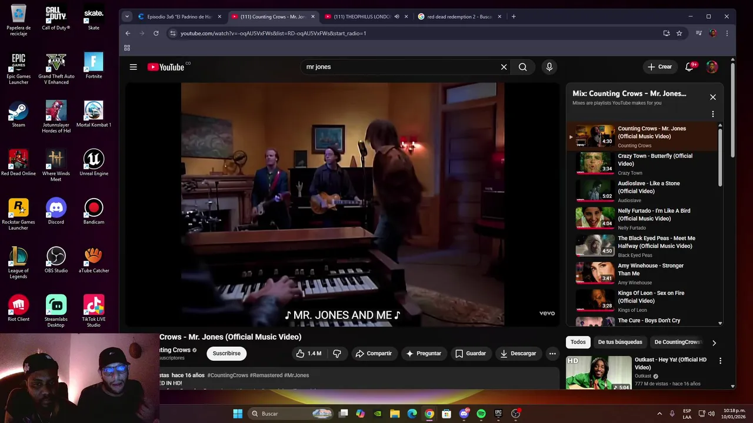Viewport: 753px width, 423px height.
Task: Select the 'De tus búsquedas' filter chip
Action: point(620,342)
